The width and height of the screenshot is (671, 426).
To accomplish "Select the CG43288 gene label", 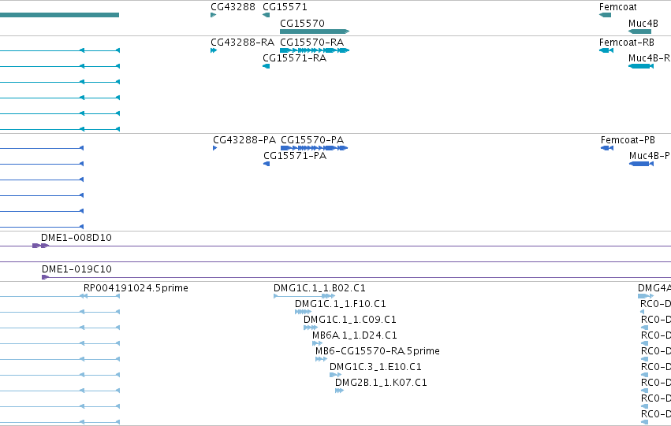I will [233, 7].
